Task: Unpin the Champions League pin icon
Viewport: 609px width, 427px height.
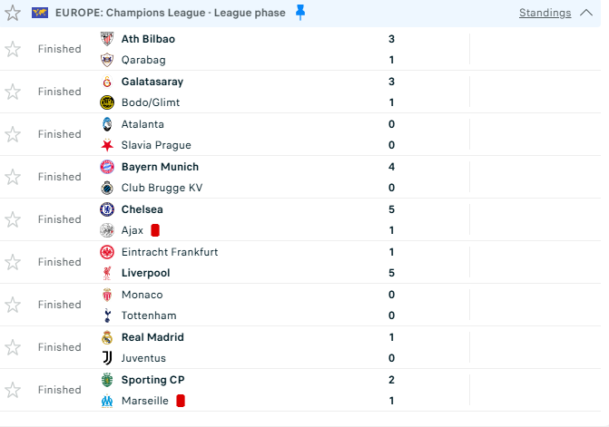Action: point(300,13)
